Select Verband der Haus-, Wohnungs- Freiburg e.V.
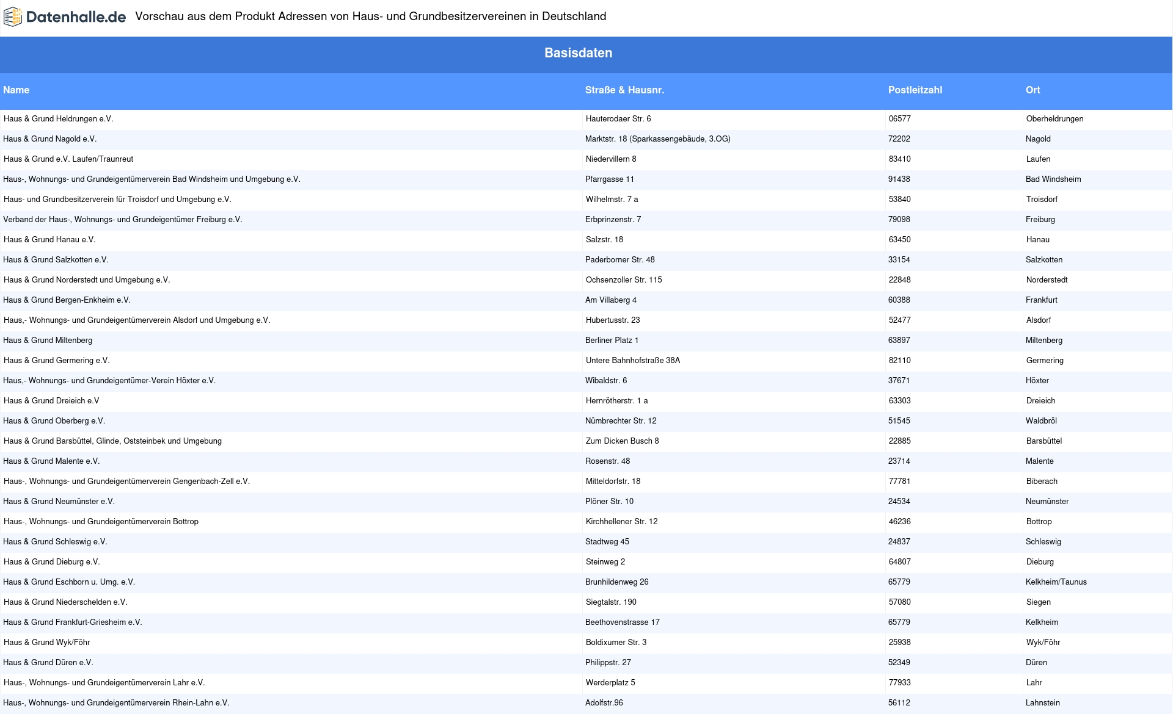The width and height of the screenshot is (1173, 714). 123,220
